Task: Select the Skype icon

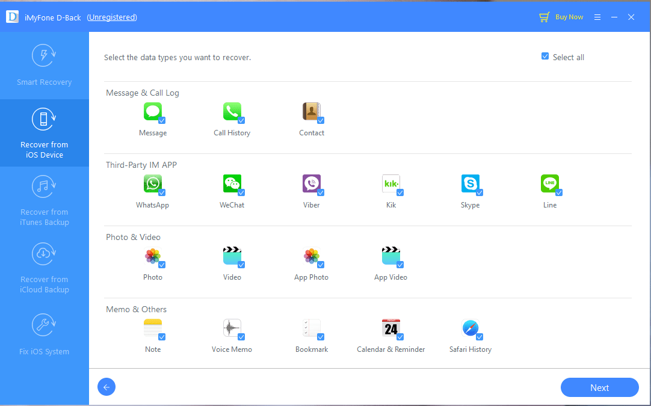Action: point(471,183)
